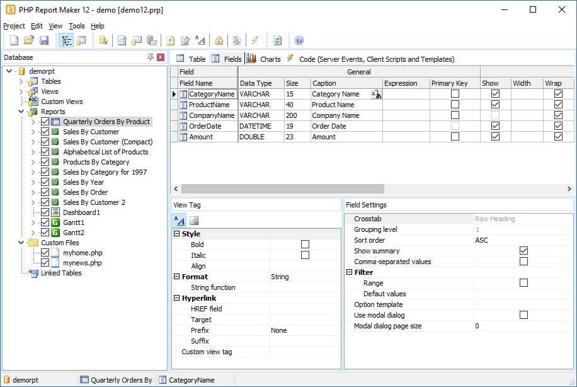577x387 pixels.
Task: Enable the Bold style checkbox
Action: point(305,244)
